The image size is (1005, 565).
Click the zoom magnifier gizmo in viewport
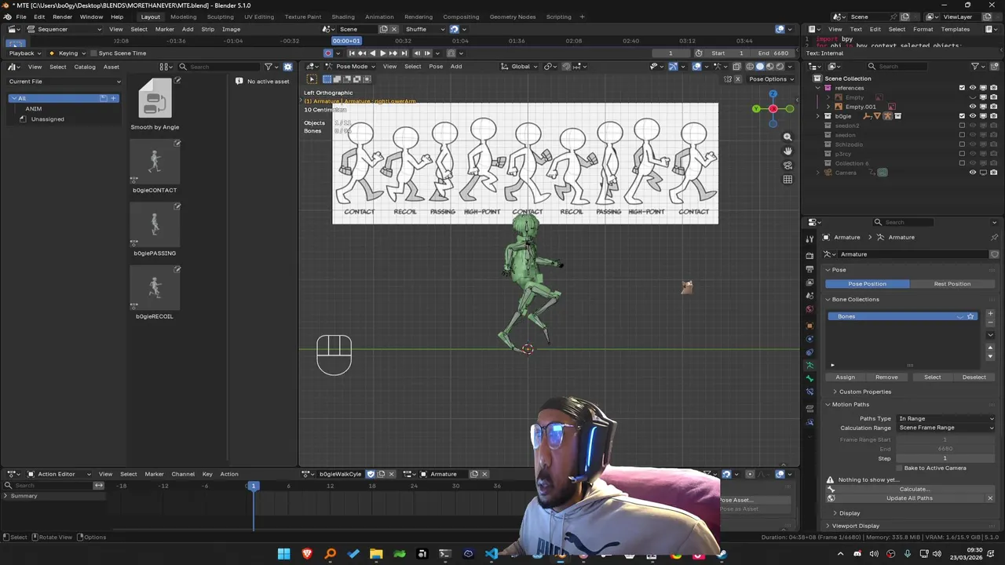click(x=788, y=137)
